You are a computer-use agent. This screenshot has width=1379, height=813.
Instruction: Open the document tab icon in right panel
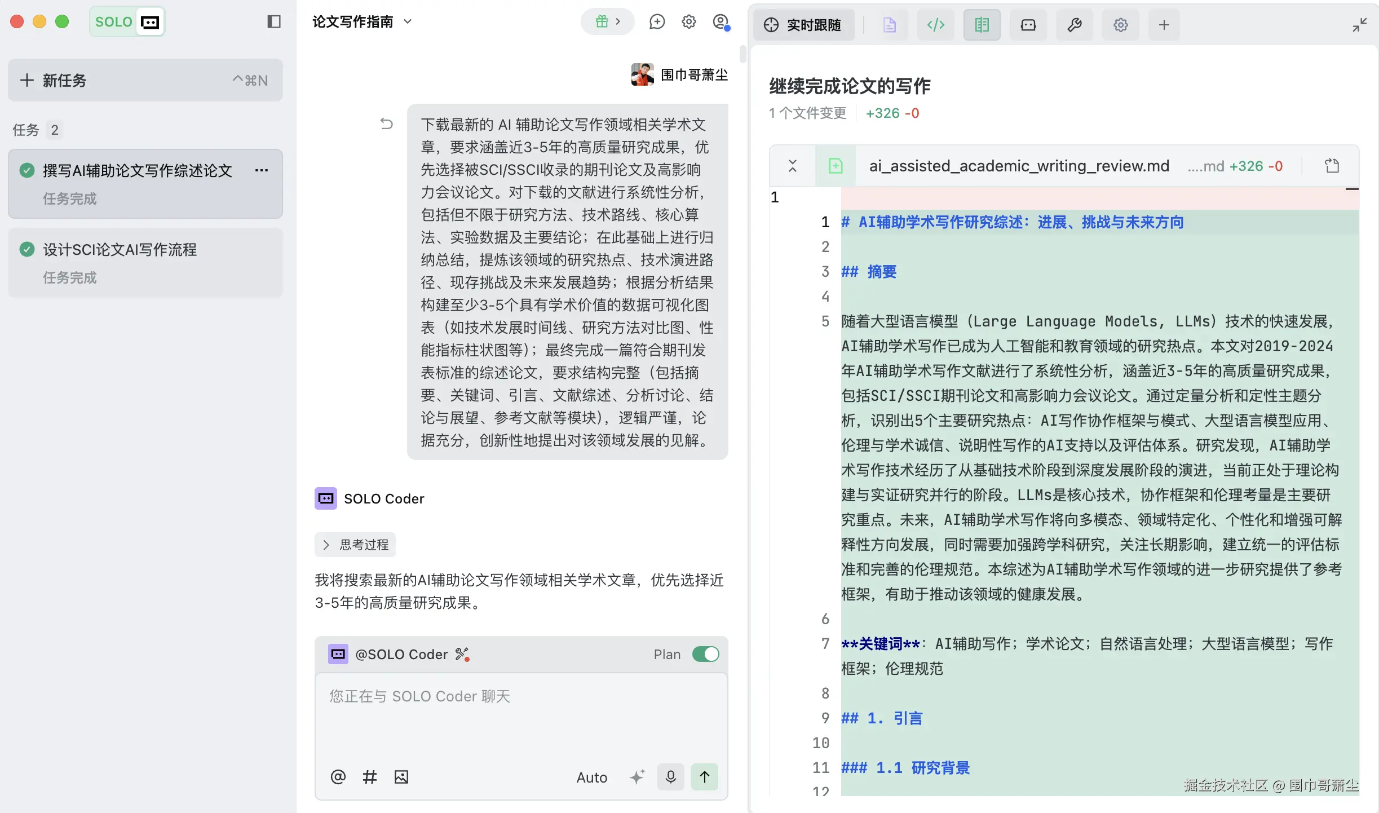889,25
